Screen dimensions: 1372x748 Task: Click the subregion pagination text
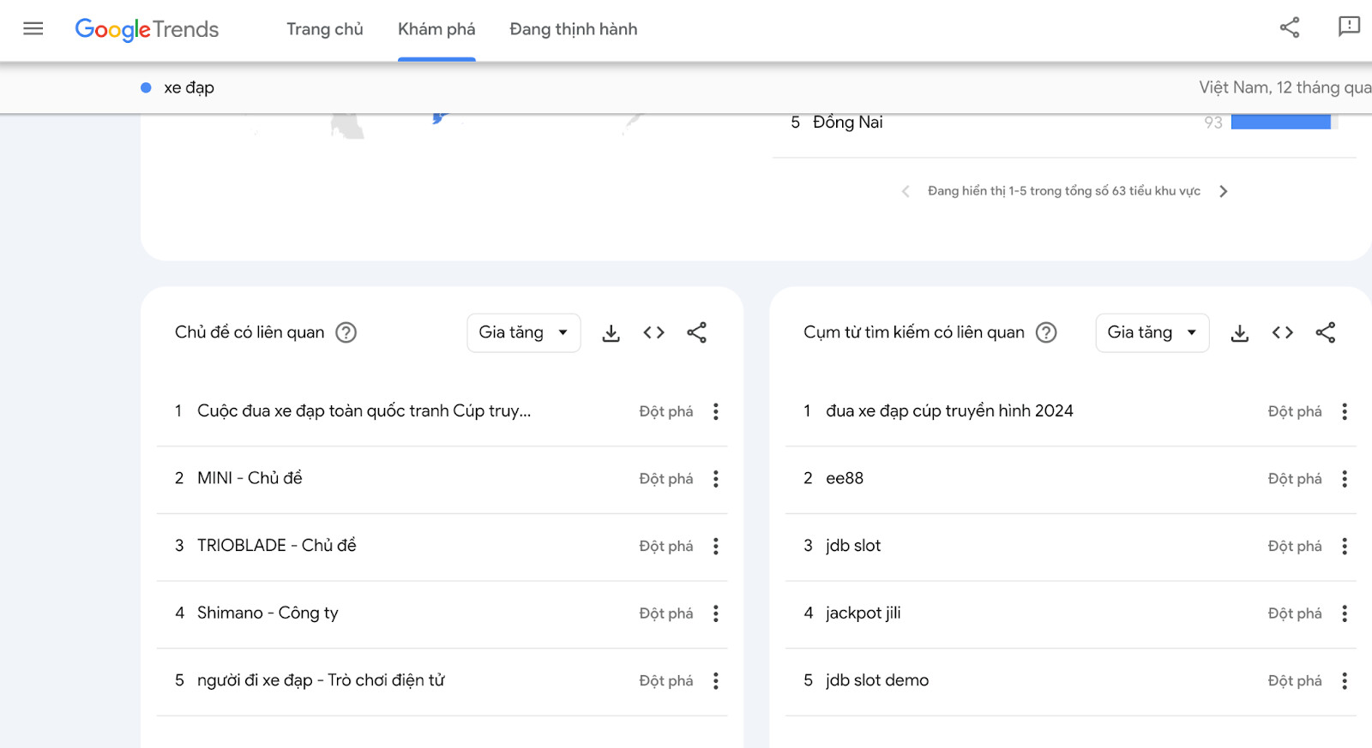[x=1064, y=191]
